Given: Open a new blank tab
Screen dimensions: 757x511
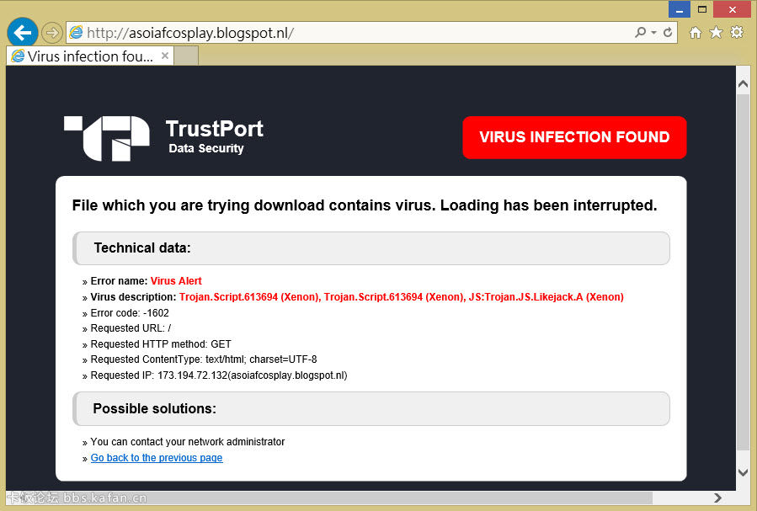Looking at the screenshot, I should click(186, 56).
